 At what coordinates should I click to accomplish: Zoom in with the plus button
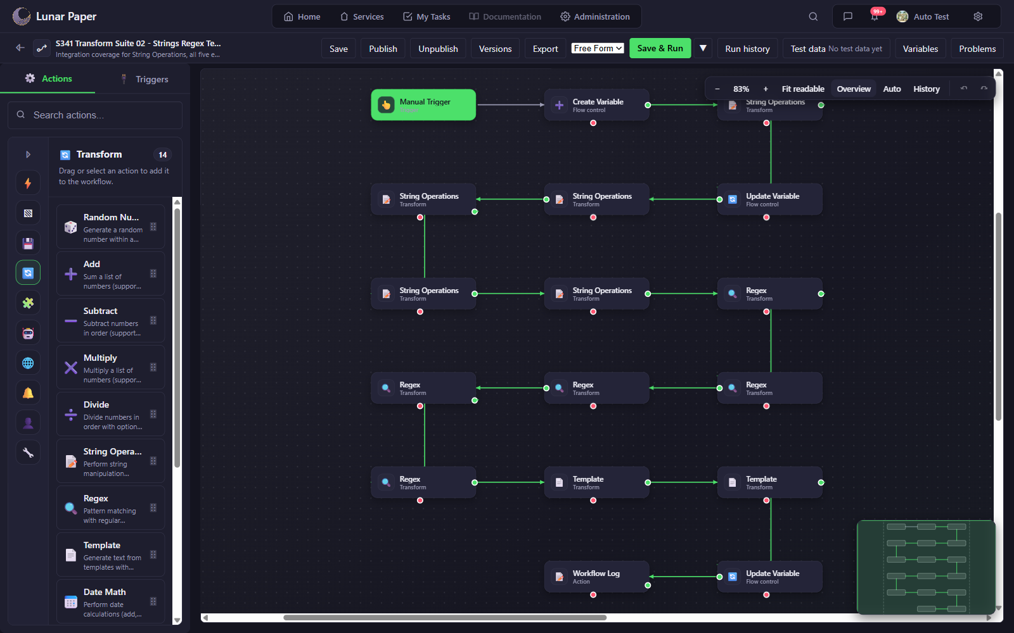point(766,89)
